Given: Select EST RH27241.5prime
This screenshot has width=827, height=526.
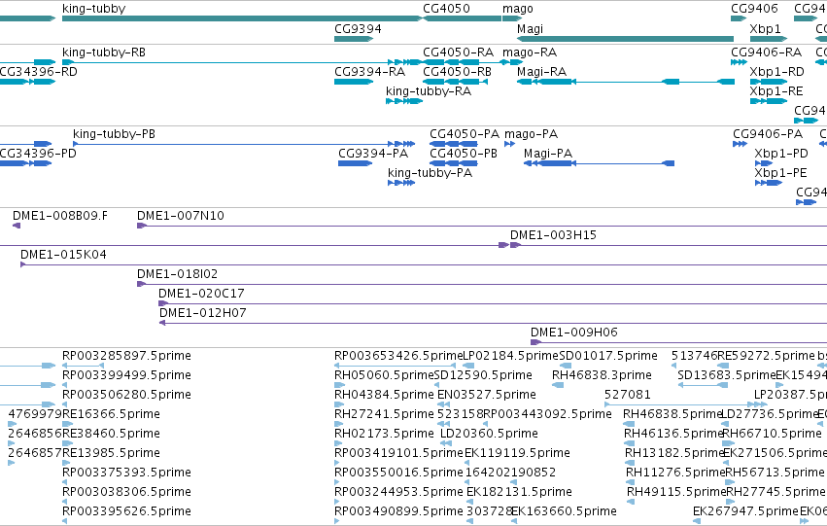Looking at the screenshot, I should coord(384,415).
